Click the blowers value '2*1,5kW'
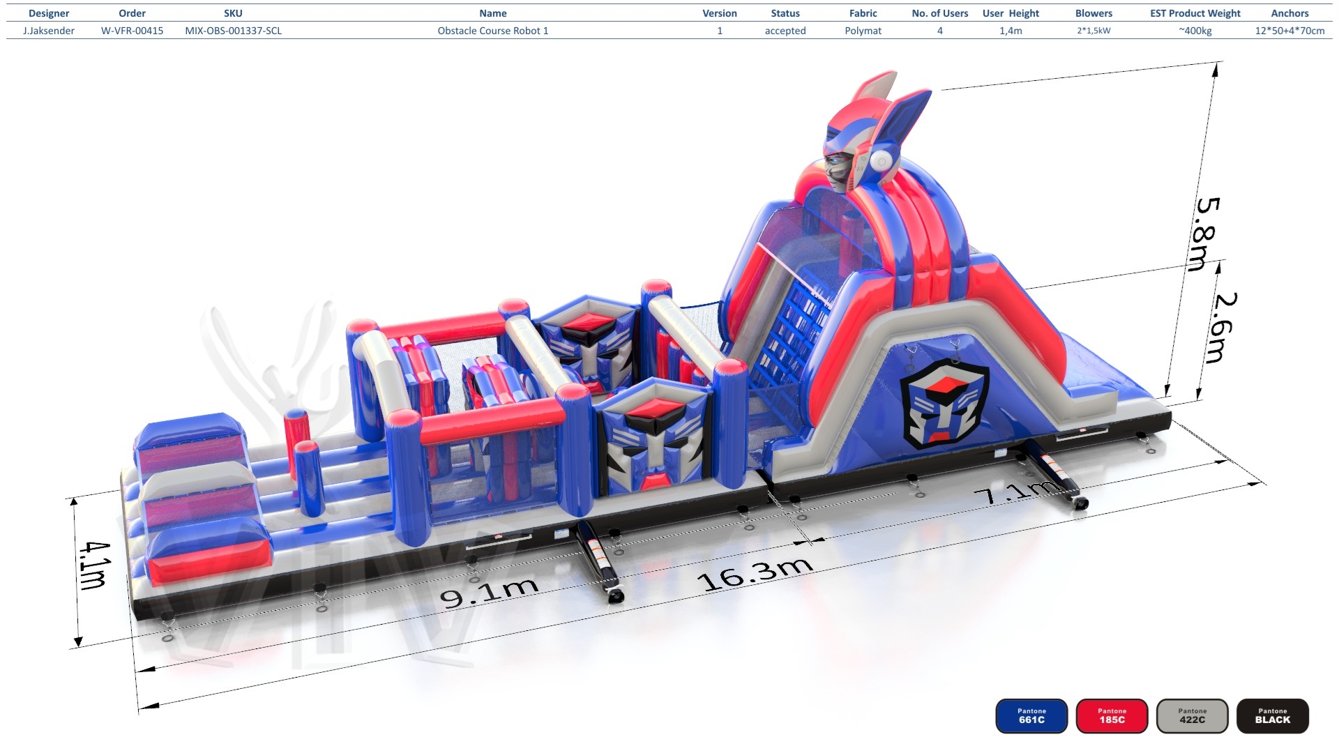 (1094, 31)
